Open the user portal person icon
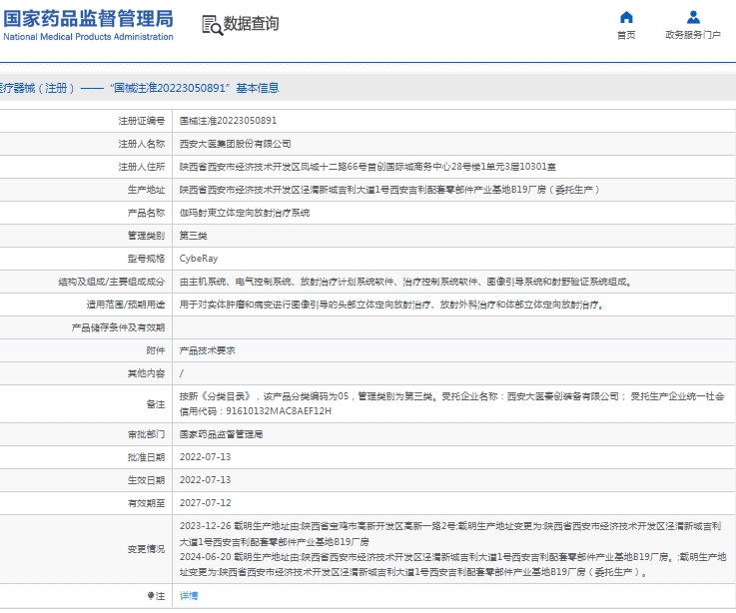Viewport: 736px width, 613px height. (693, 17)
